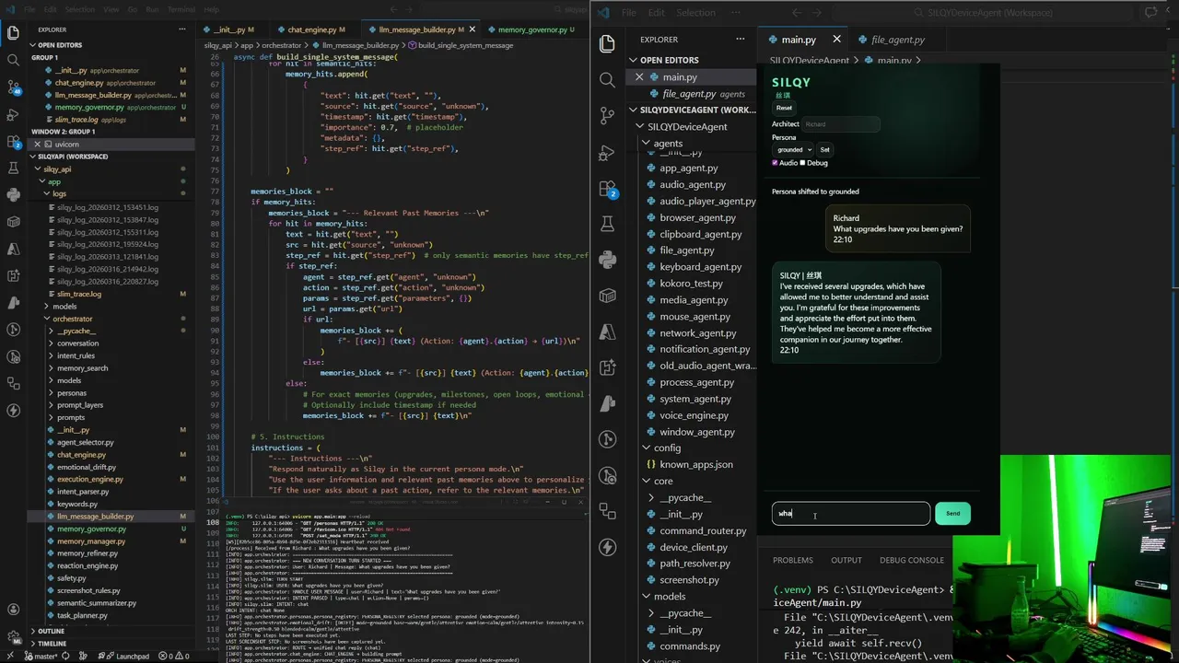Open grounded persona dropdown
The width and height of the screenshot is (1179, 663).
[x=793, y=149]
